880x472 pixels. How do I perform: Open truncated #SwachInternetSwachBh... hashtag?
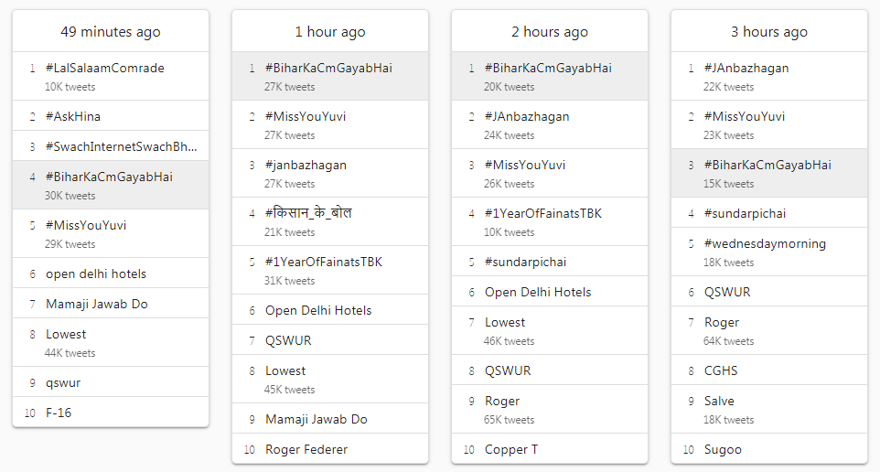(111, 146)
